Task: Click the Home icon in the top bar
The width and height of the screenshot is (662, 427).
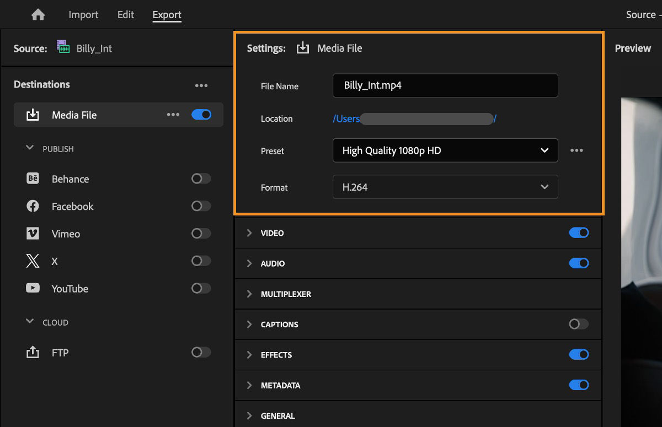Action: [x=38, y=14]
